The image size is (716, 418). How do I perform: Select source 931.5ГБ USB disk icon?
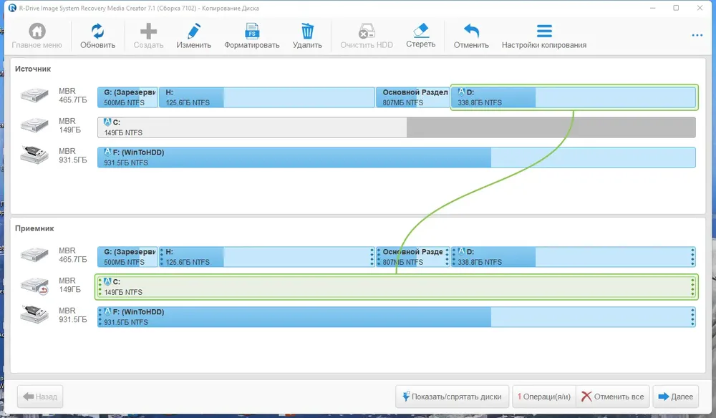click(x=34, y=155)
